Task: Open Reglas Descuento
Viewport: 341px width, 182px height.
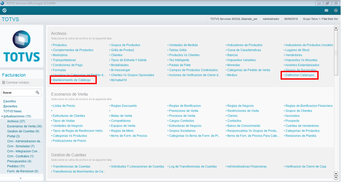Action: coord(124,106)
